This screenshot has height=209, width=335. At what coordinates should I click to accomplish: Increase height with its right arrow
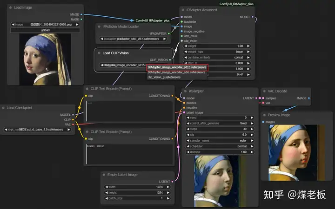pos(168,193)
